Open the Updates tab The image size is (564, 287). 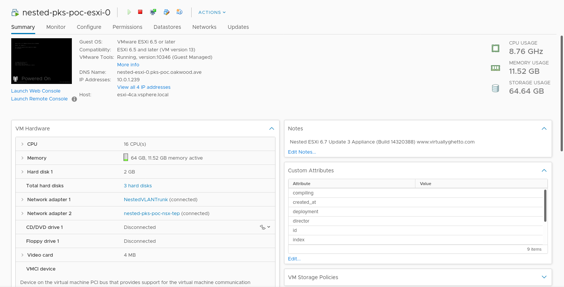point(238,27)
